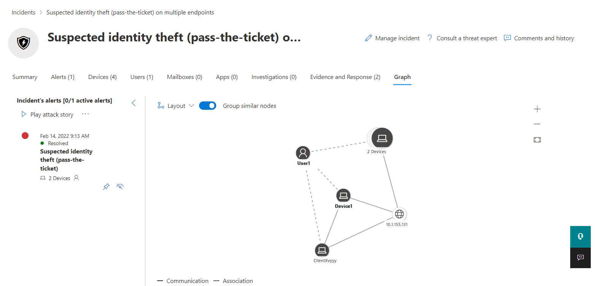Click the 10.1.155.131 globe node
Screen dimensions: 598x286
click(399, 214)
